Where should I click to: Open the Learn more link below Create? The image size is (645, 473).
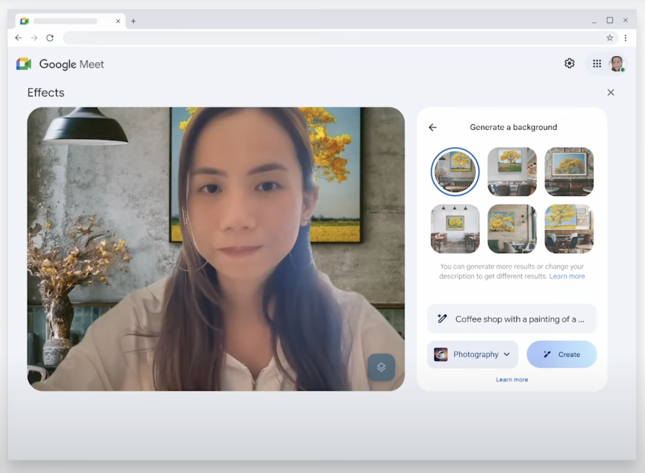[512, 380]
